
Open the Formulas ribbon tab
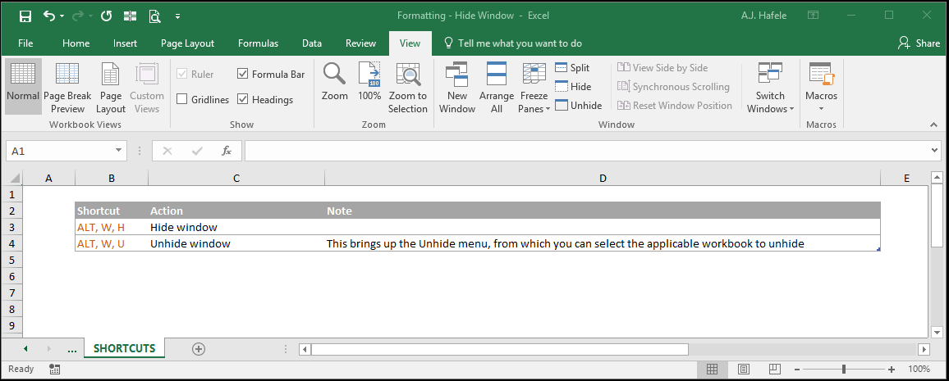click(258, 43)
